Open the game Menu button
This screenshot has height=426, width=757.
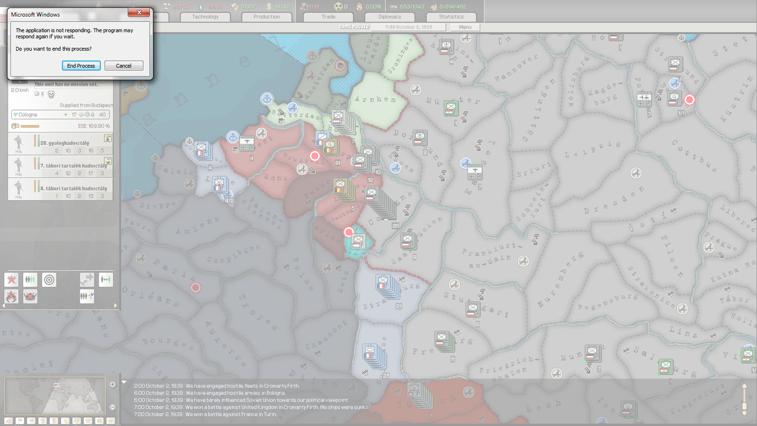point(465,27)
